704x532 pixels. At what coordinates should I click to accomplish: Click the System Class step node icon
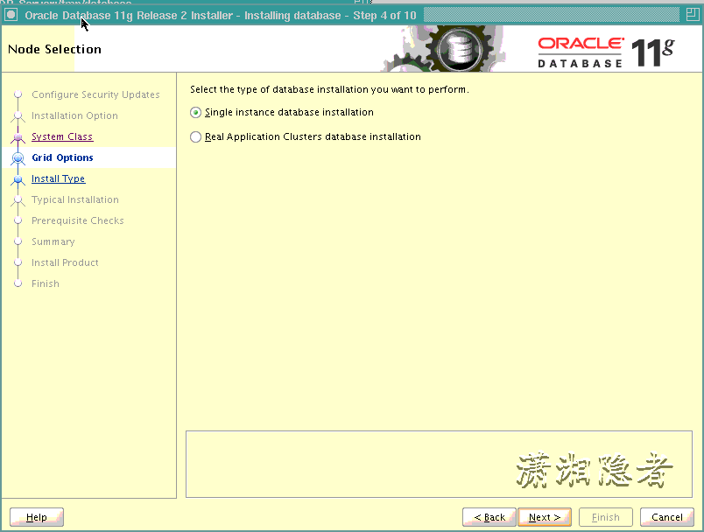tap(18, 136)
